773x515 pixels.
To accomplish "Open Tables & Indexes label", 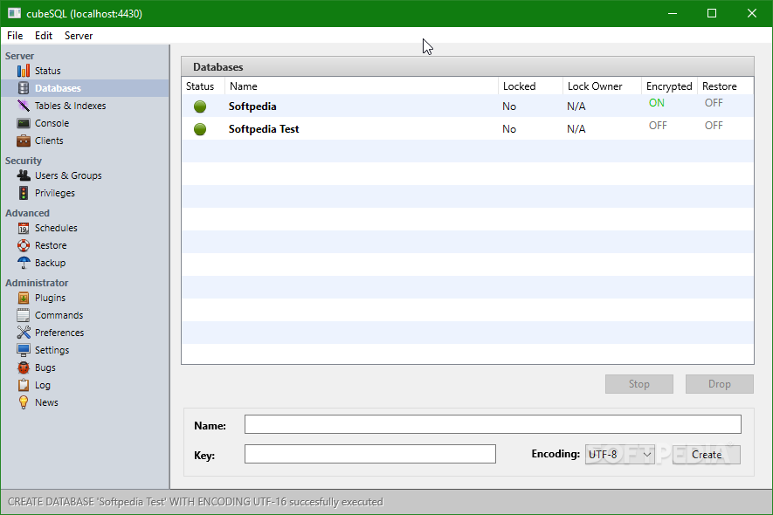I will point(70,106).
